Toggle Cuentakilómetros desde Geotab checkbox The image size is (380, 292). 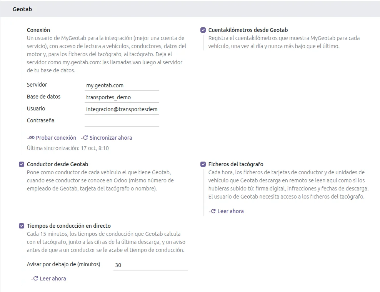203,30
